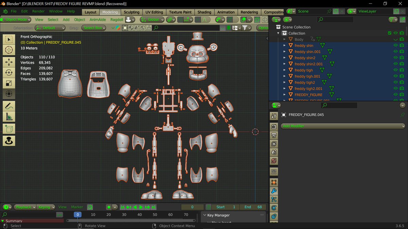408x229 pixels.
Task: Click the joystick tool at toolbar bottom
Action: click(x=9, y=140)
